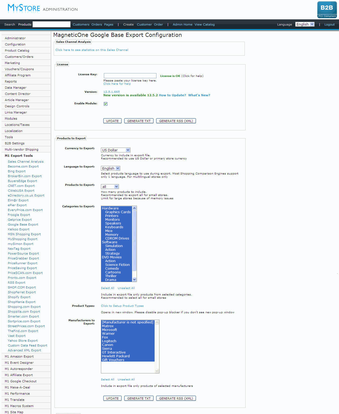The width and height of the screenshot is (339, 414).
Task: Open Shopzilla.com Export in the sidebar
Action: click(24, 312)
